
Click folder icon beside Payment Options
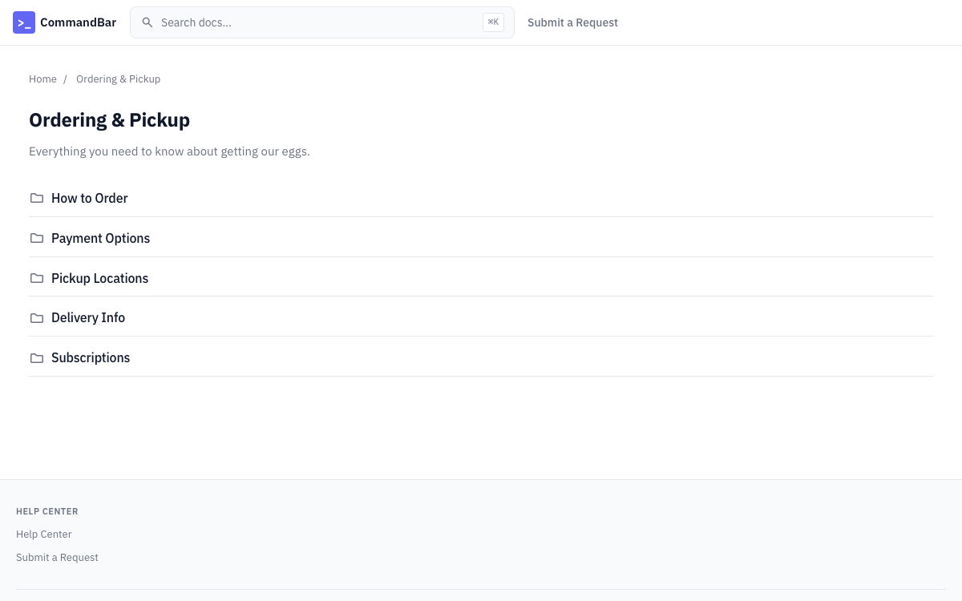[37, 238]
